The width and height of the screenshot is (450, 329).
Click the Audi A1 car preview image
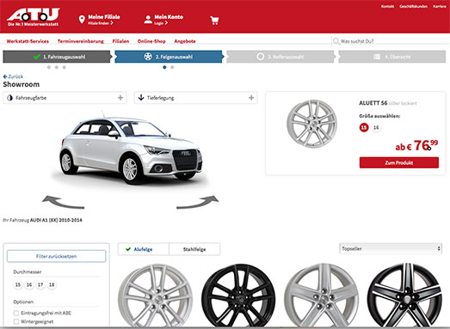point(131,148)
